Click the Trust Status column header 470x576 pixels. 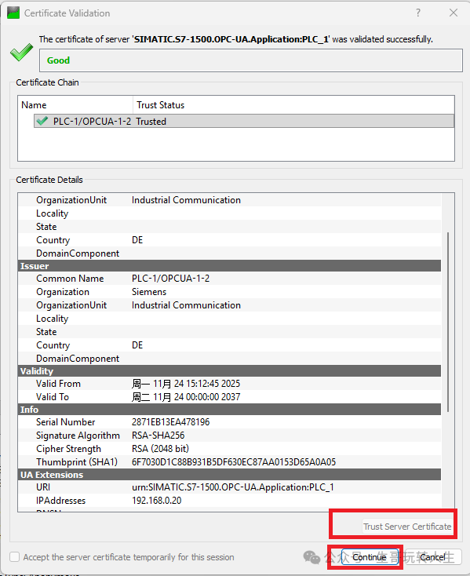293,105
